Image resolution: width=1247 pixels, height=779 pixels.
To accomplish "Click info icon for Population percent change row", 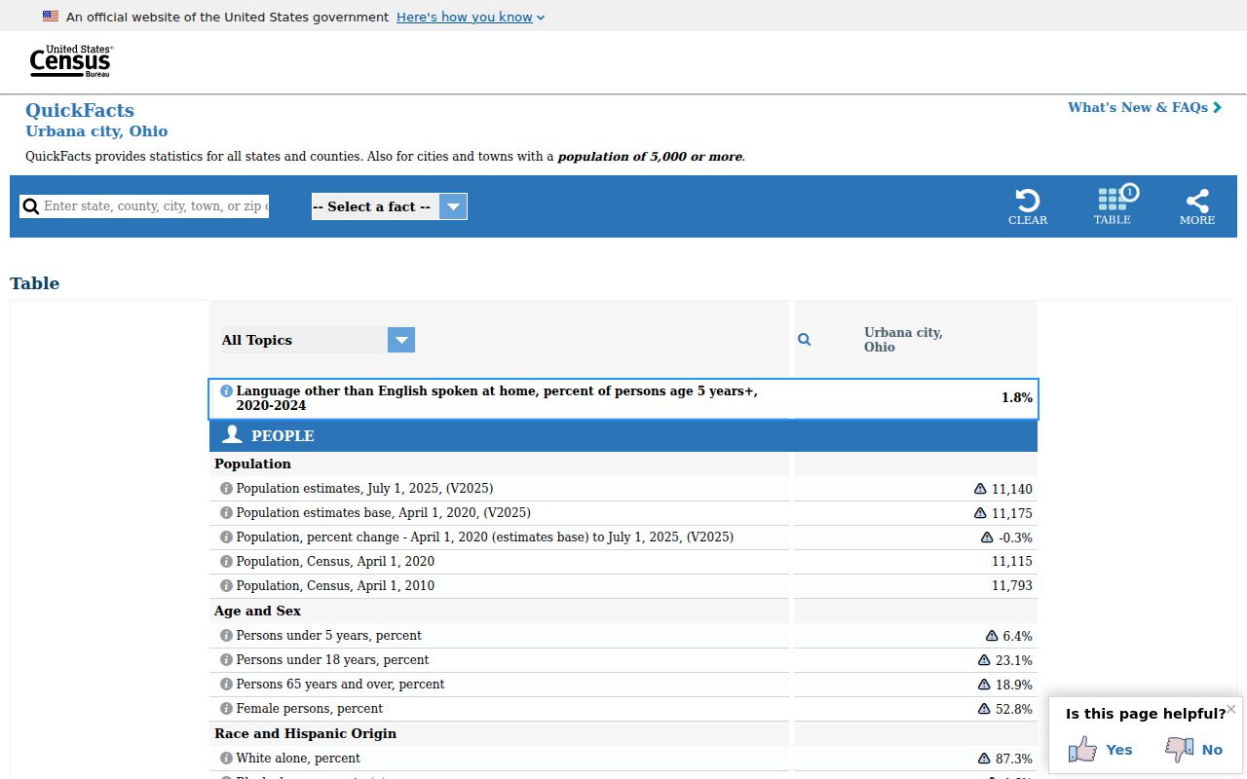I will tap(226, 537).
